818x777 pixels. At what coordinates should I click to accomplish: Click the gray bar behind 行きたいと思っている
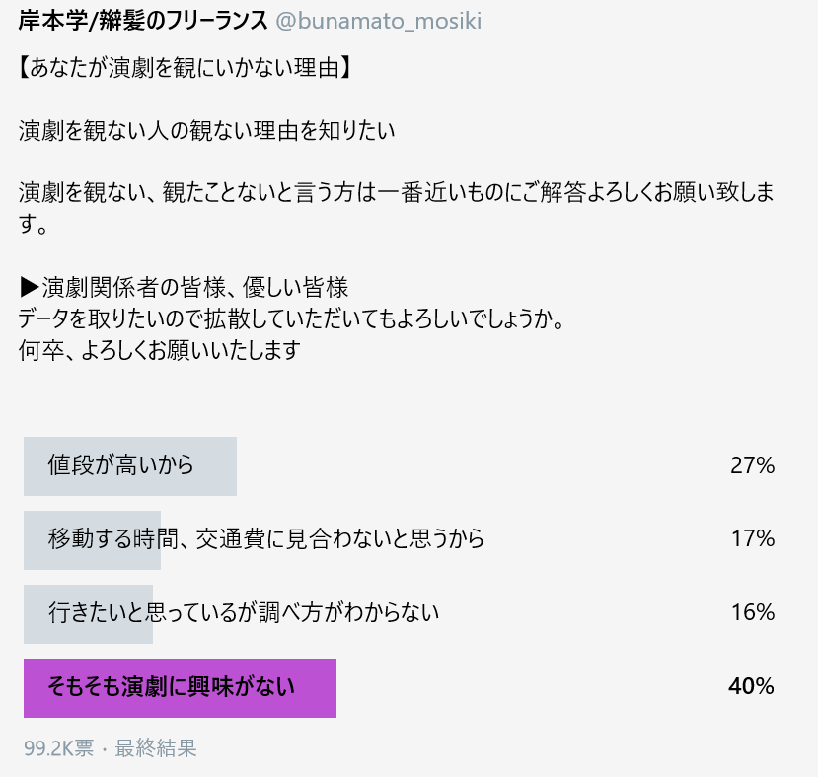[x=88, y=613]
